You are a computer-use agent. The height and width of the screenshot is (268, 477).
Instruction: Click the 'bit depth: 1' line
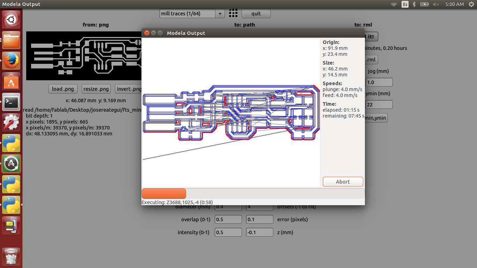(x=39, y=116)
